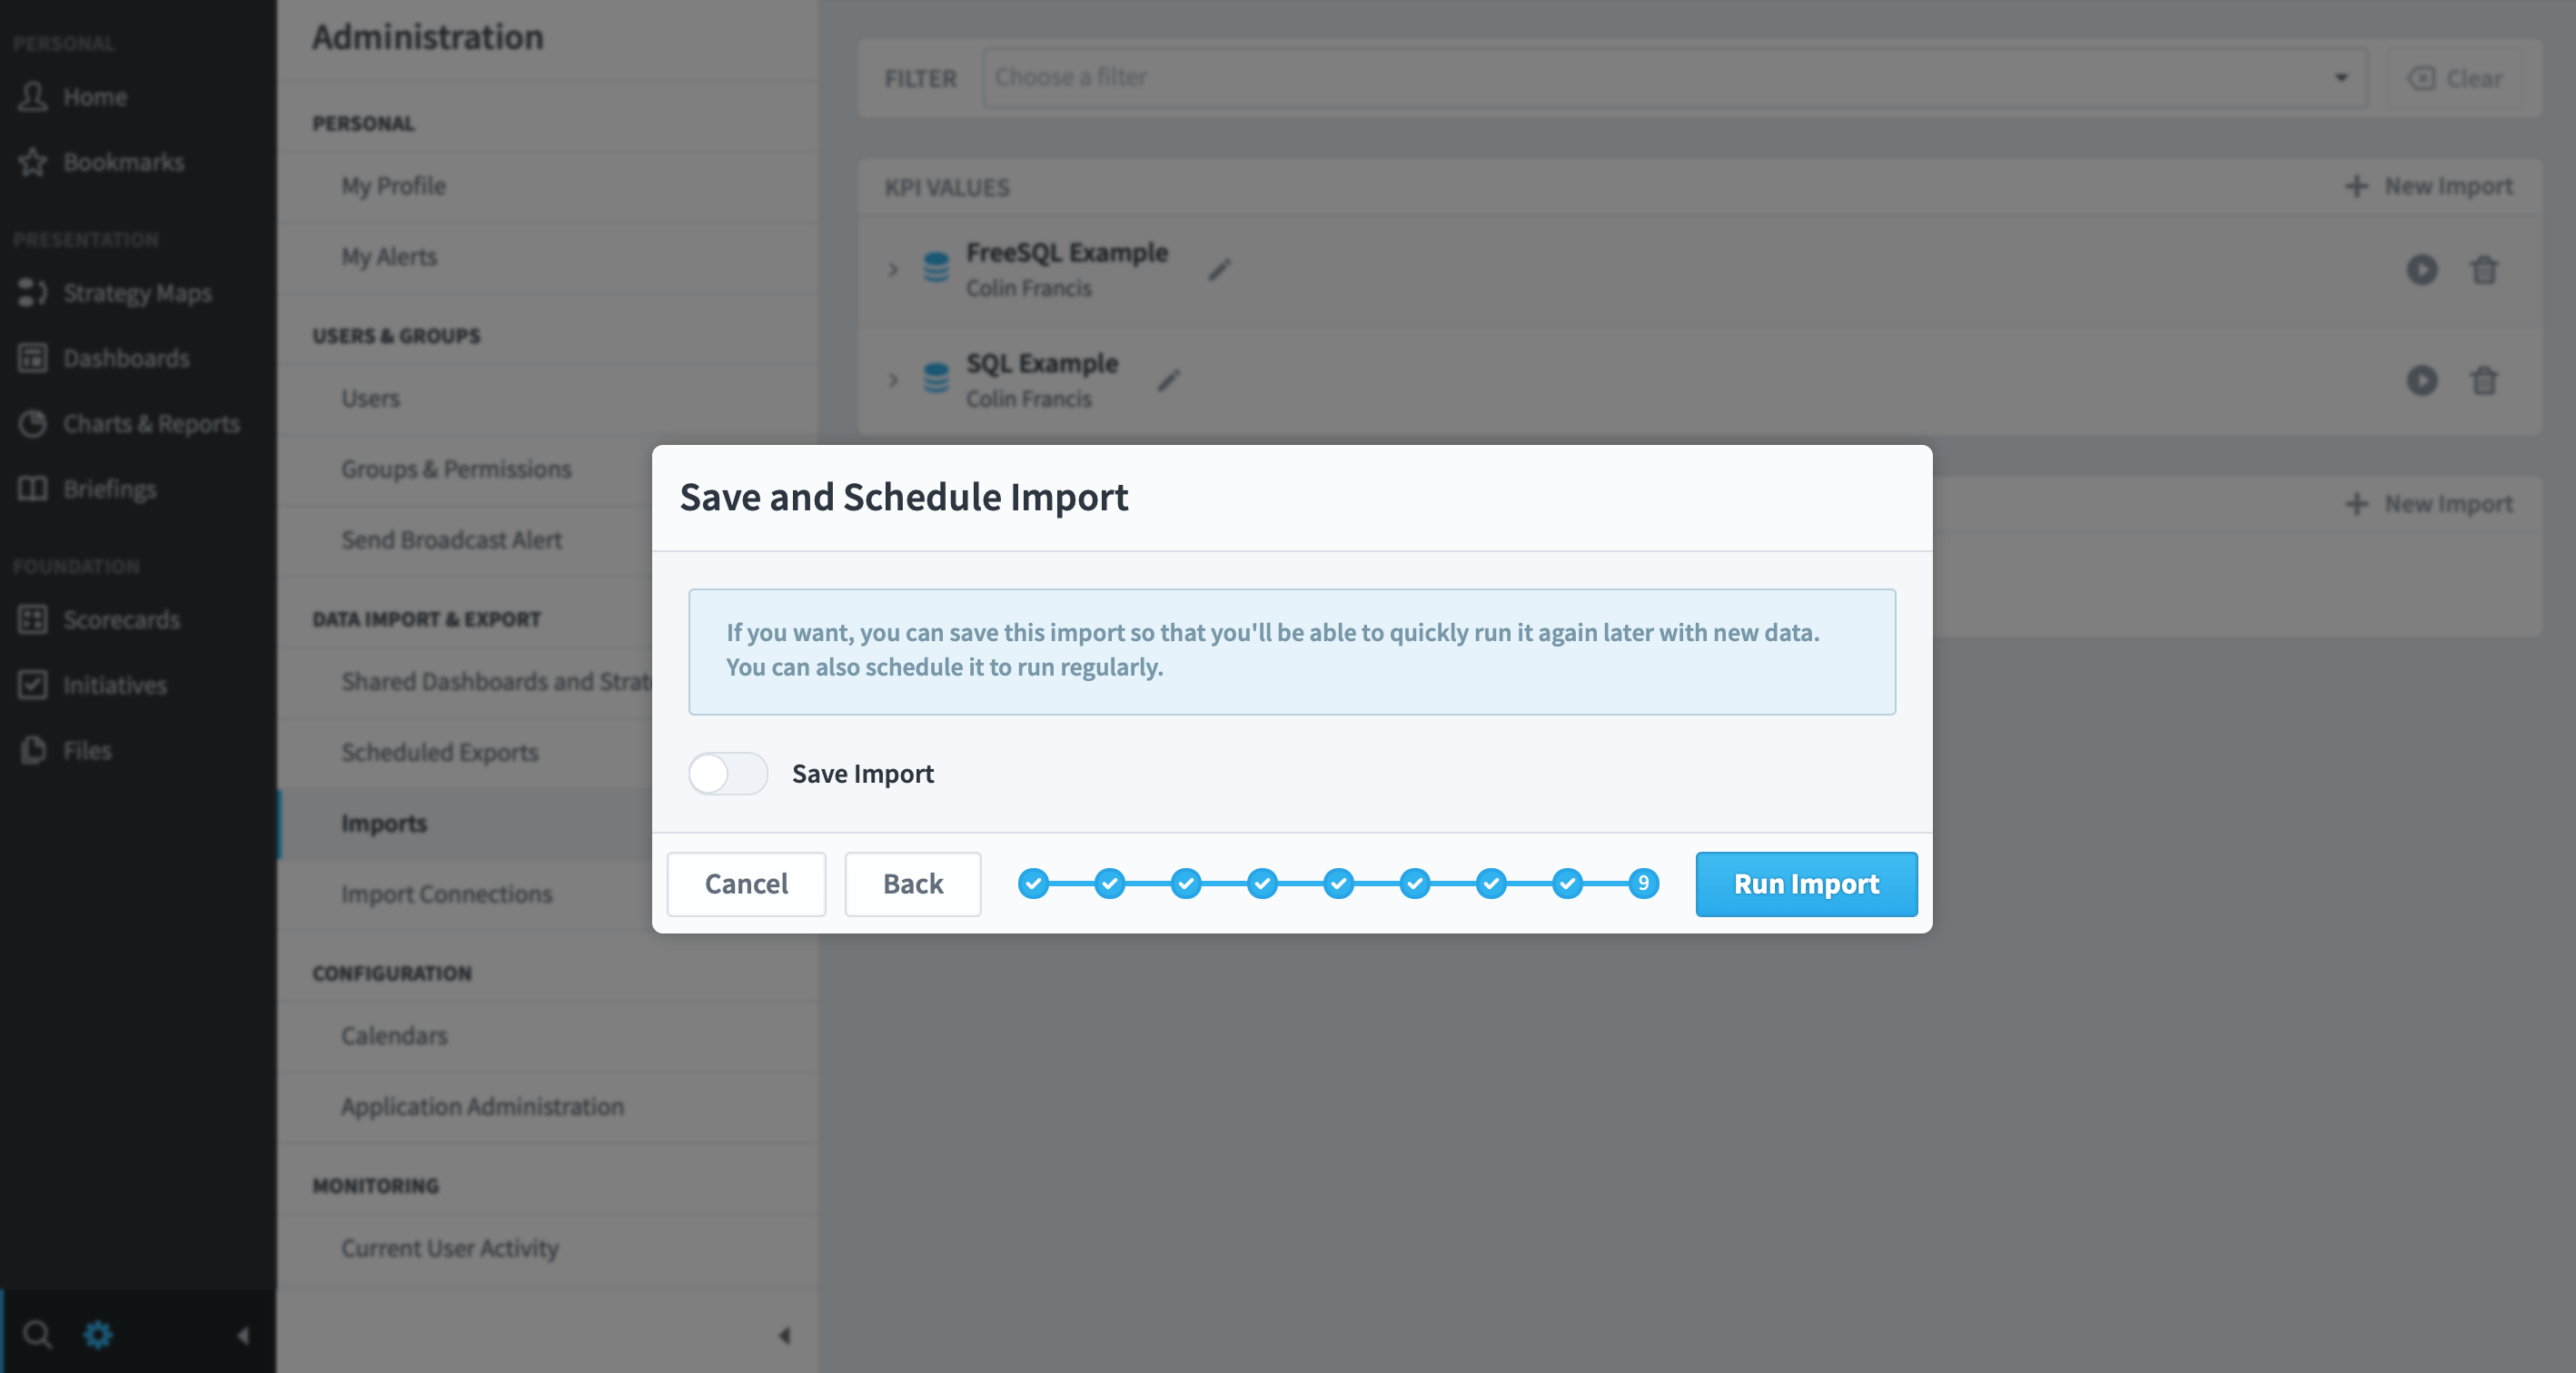Screen dimensions: 2576x1373
Task: Open Import Connections menu item
Action: (446, 894)
